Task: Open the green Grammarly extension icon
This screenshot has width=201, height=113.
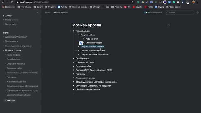Action: pos(174,2)
